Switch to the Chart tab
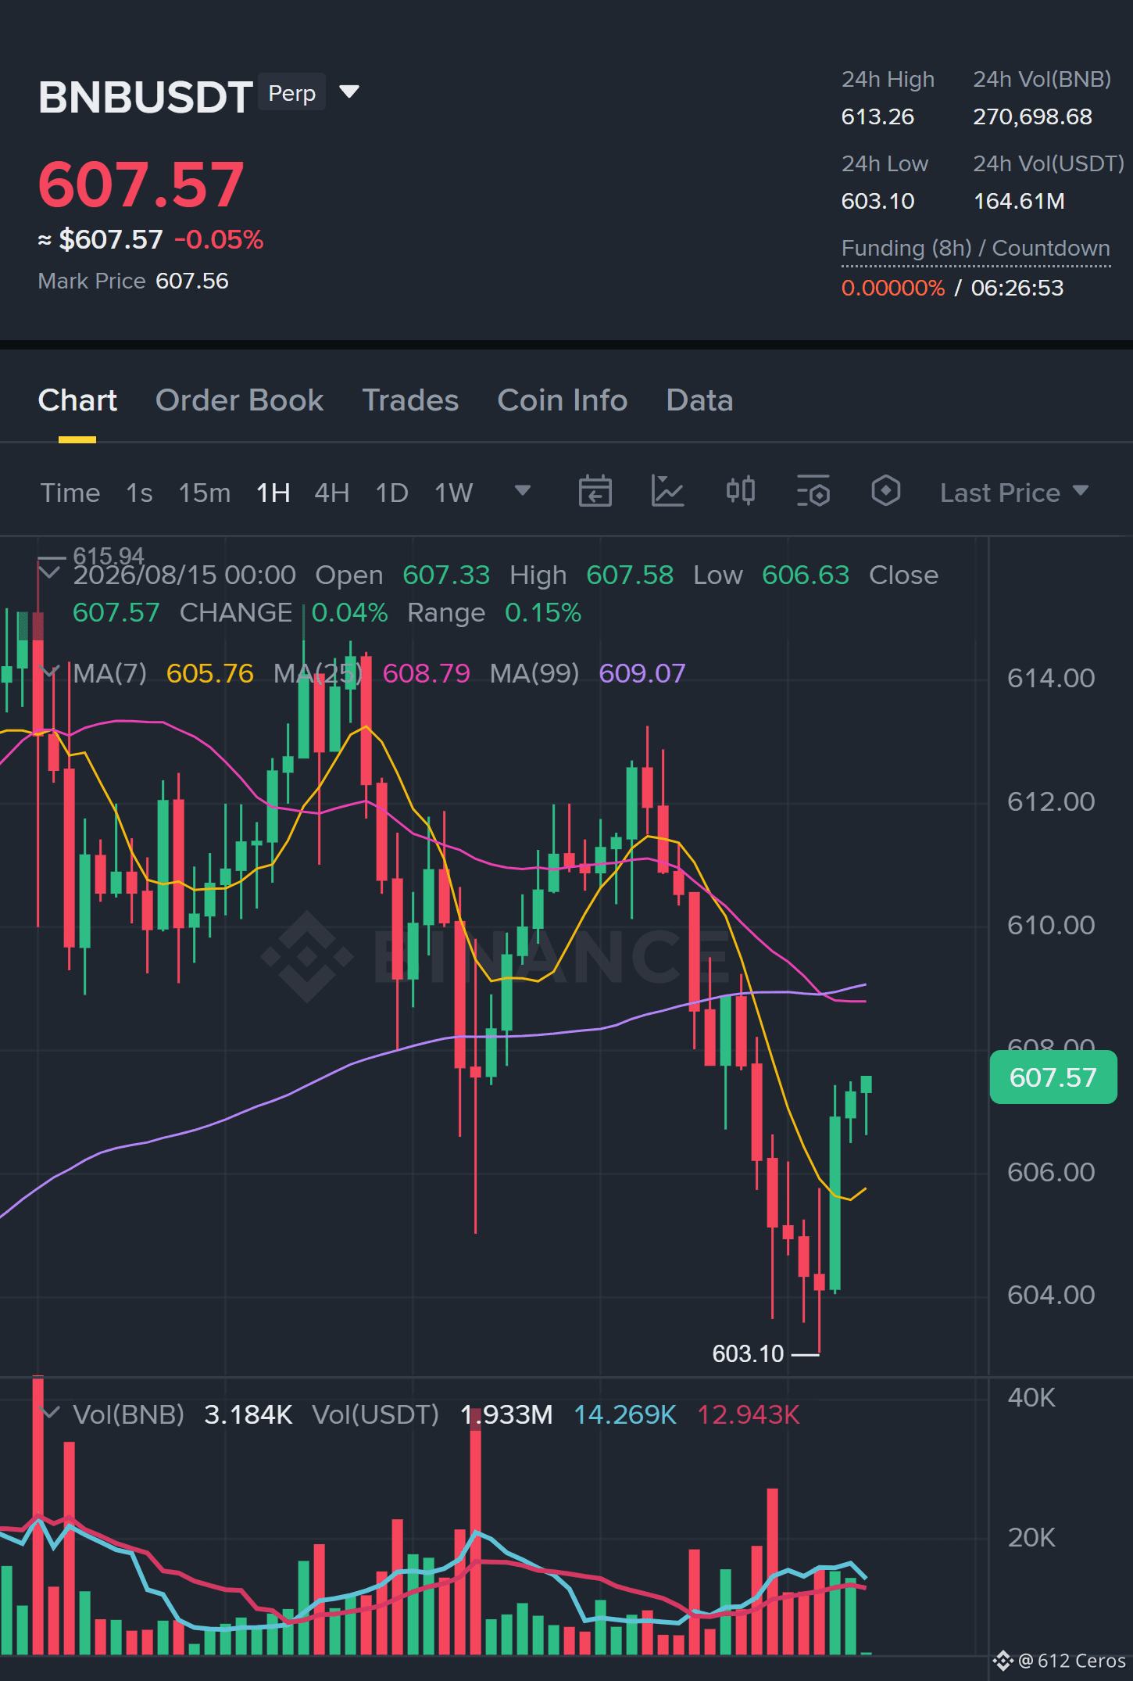This screenshot has height=1681, width=1133. click(77, 400)
